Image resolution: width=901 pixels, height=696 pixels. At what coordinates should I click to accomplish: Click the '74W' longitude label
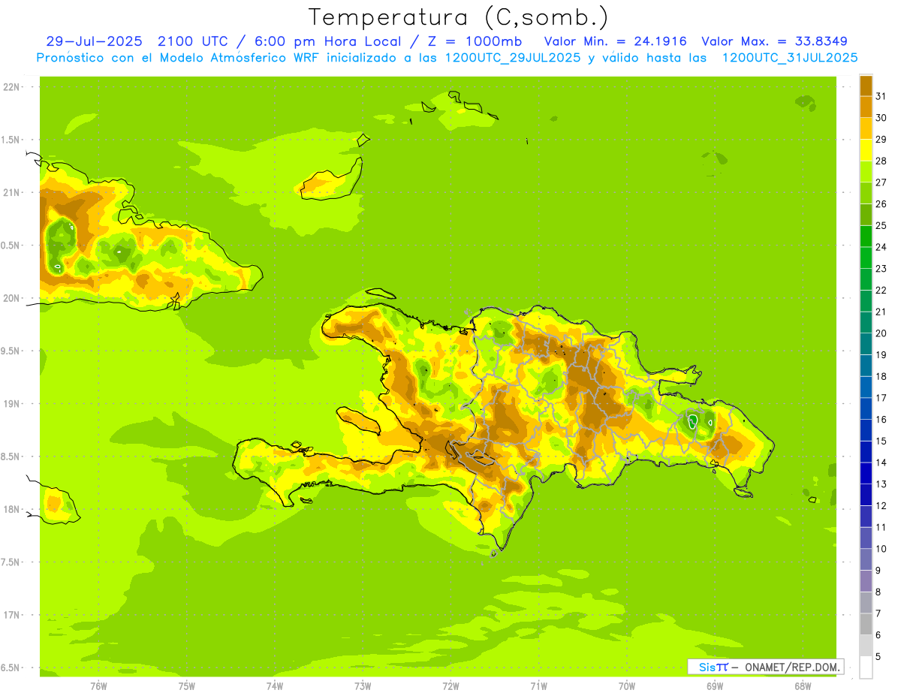pyautogui.click(x=274, y=685)
